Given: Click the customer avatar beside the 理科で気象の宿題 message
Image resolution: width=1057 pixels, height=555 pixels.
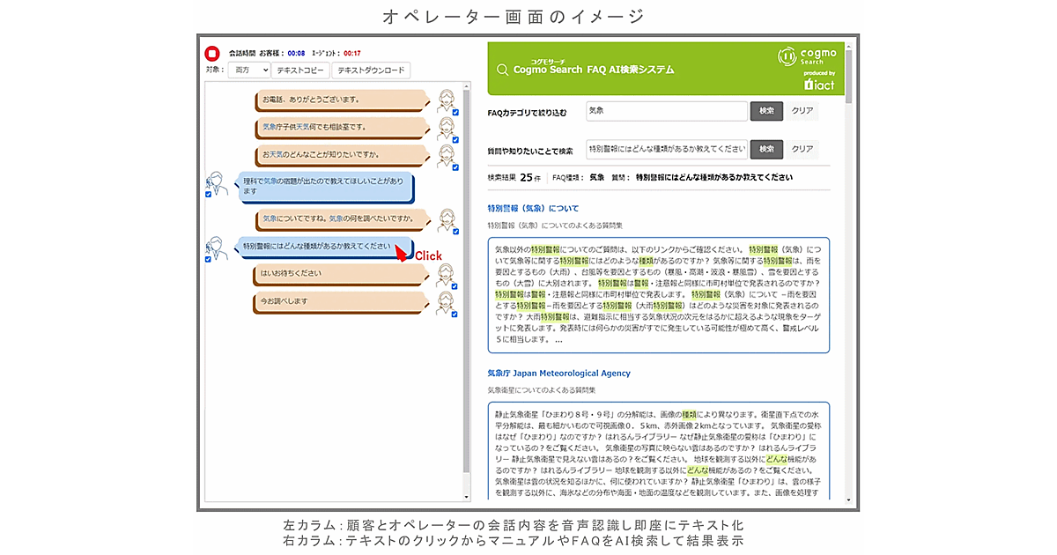Looking at the screenshot, I should (x=217, y=183).
